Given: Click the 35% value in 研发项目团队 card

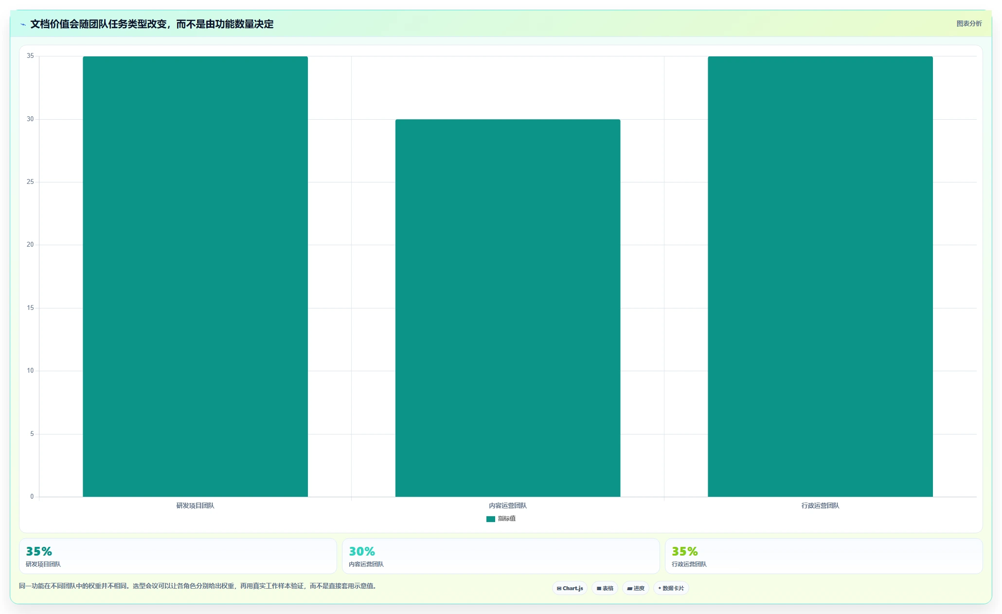Looking at the screenshot, I should (39, 551).
